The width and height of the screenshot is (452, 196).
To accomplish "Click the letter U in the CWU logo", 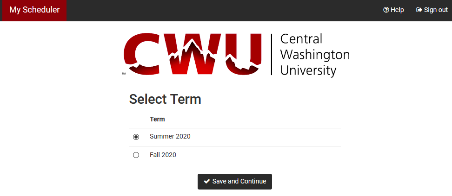I will (x=244, y=54).
